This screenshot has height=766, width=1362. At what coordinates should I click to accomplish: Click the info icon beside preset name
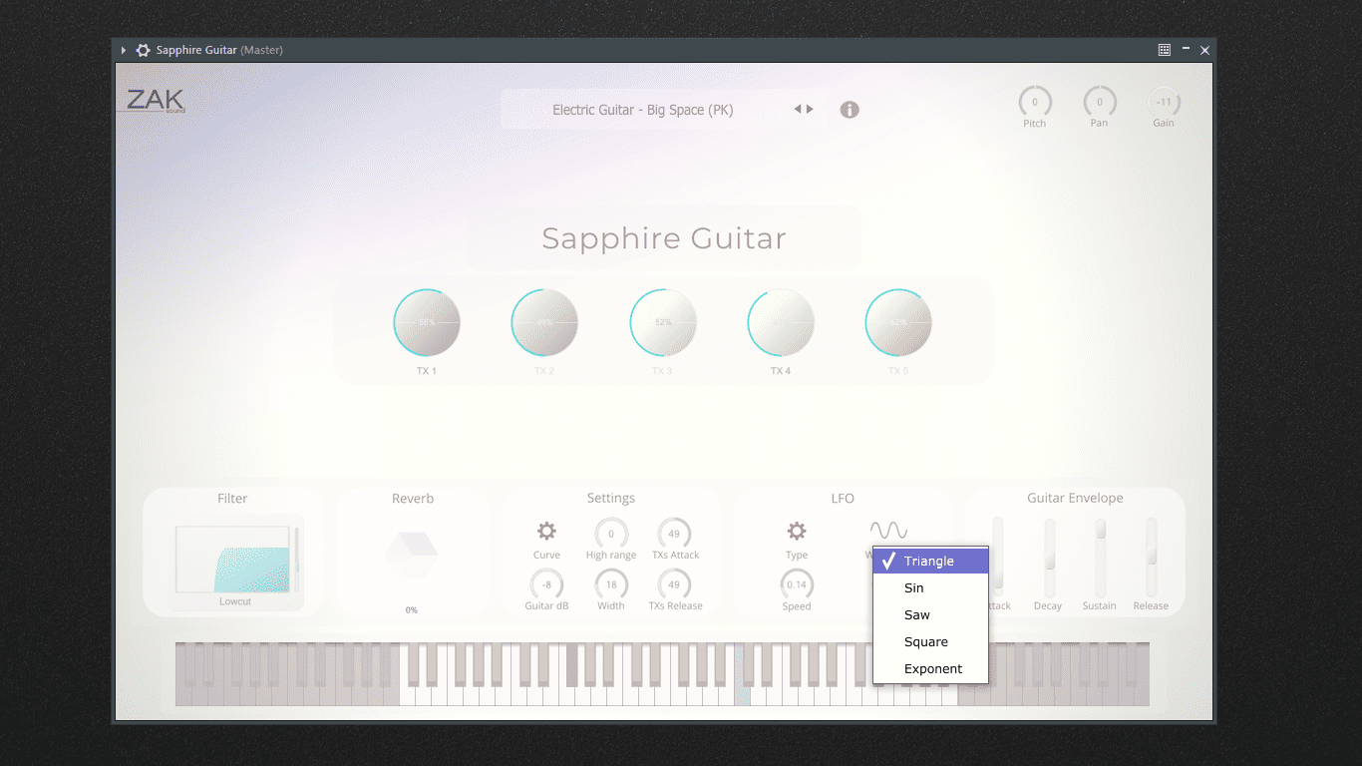click(850, 110)
